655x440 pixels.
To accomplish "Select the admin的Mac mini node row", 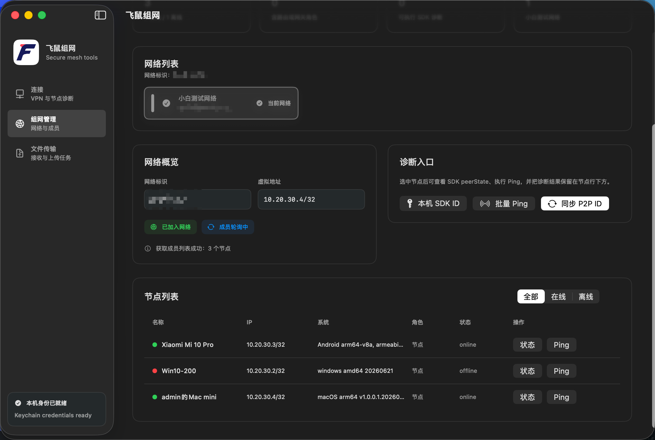I will [382, 397].
